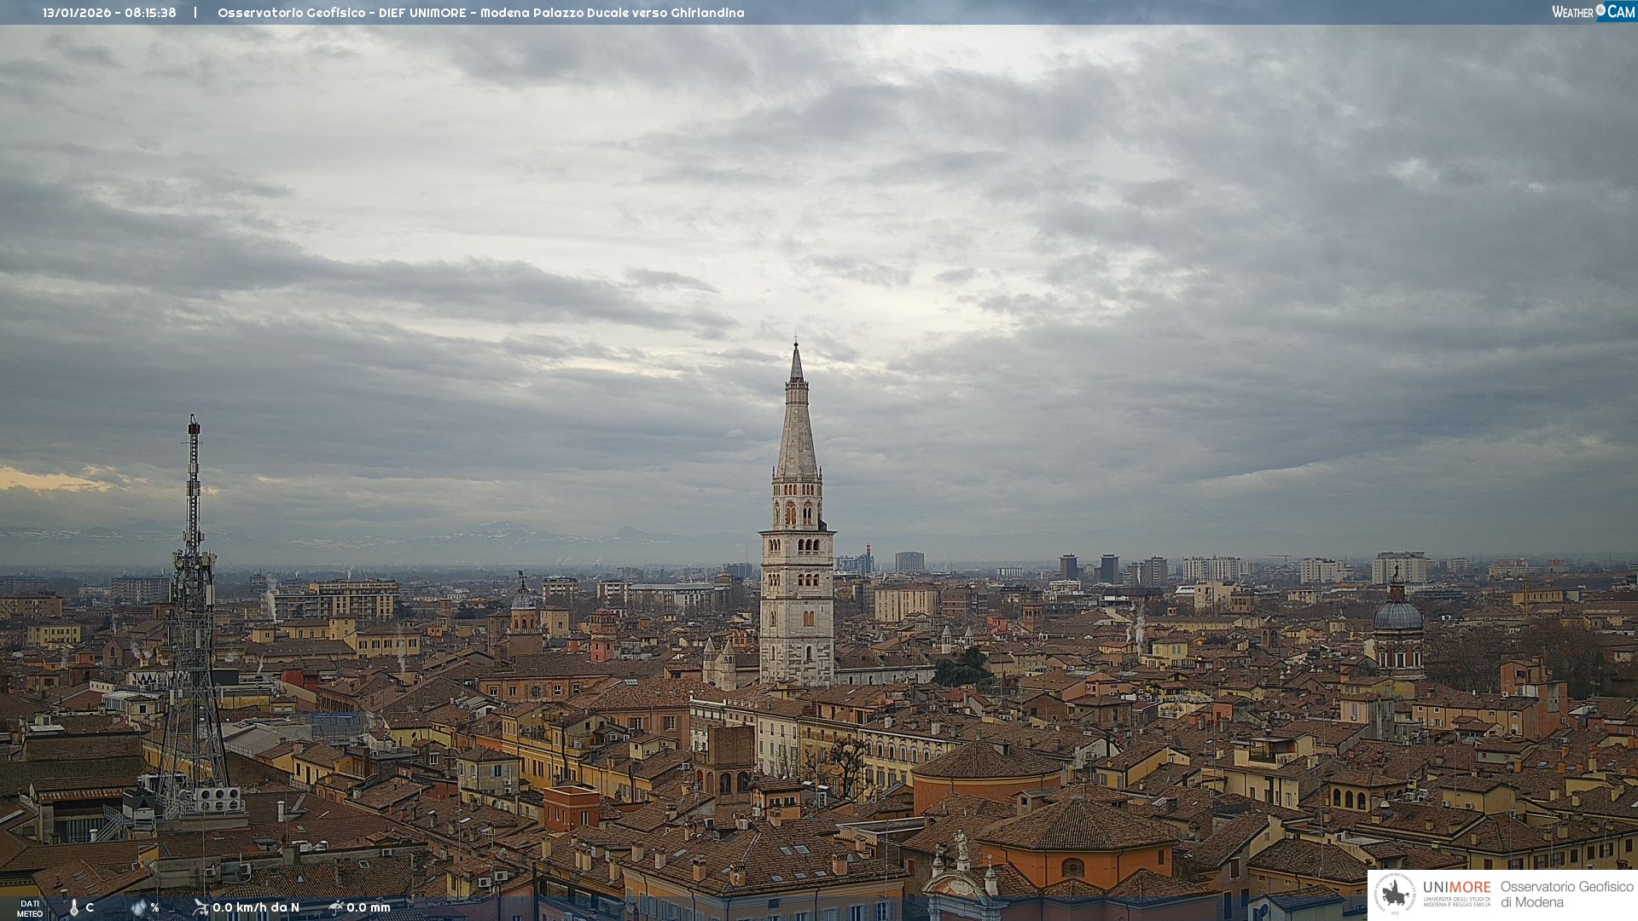This screenshot has width=1638, height=921.
Task: Click the thermometer temperature icon
Action: [x=74, y=907]
